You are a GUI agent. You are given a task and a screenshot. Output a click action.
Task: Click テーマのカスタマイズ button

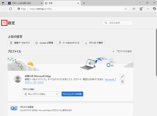[x=69, y=43]
